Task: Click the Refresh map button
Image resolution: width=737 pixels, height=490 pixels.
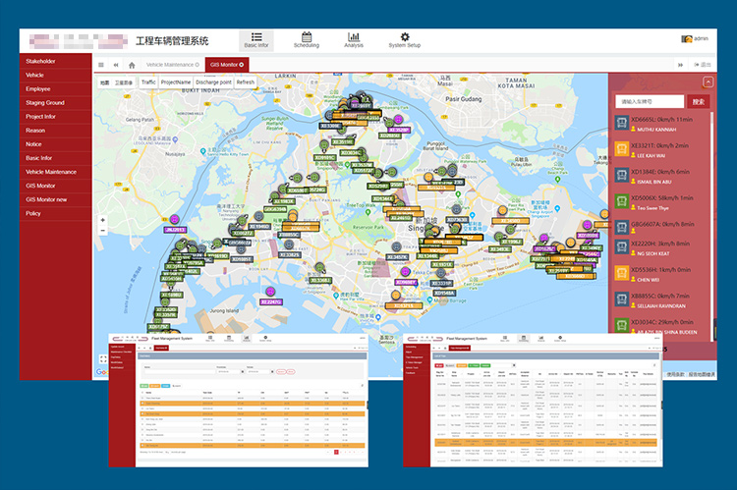Action: pos(246,82)
